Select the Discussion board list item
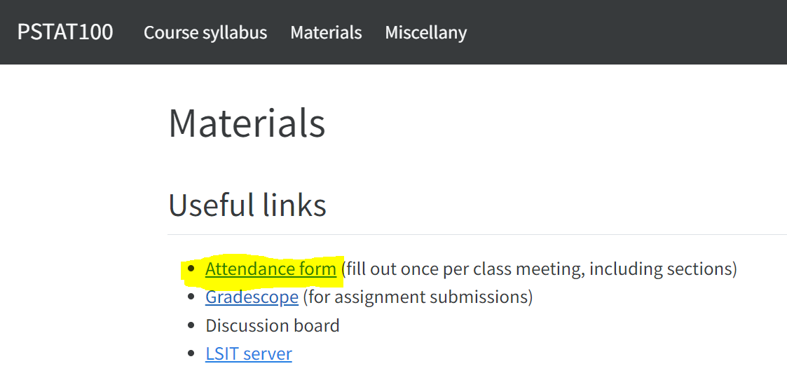 tap(272, 326)
